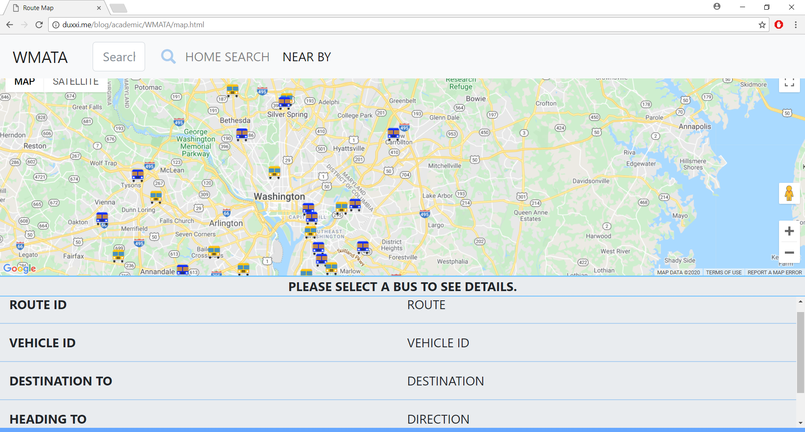Click the bus icon near Bailey's Crossroads
The image size is (805, 432).
[x=214, y=252]
